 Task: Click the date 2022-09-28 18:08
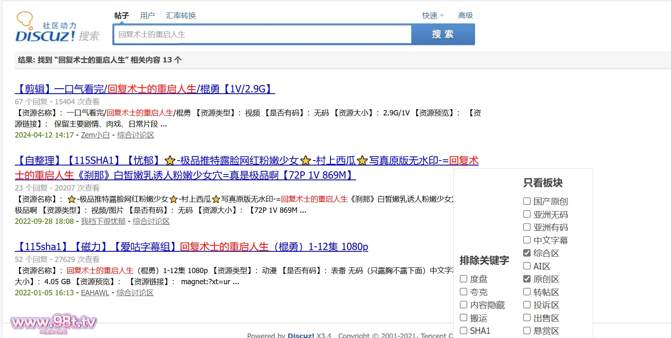click(44, 221)
